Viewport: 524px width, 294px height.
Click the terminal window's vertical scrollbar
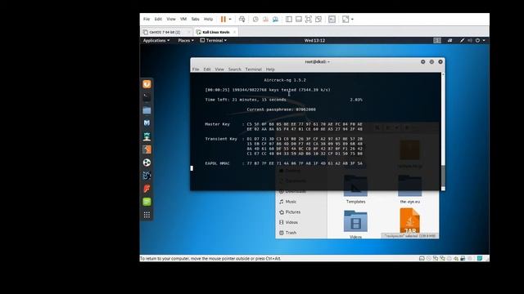click(443, 131)
